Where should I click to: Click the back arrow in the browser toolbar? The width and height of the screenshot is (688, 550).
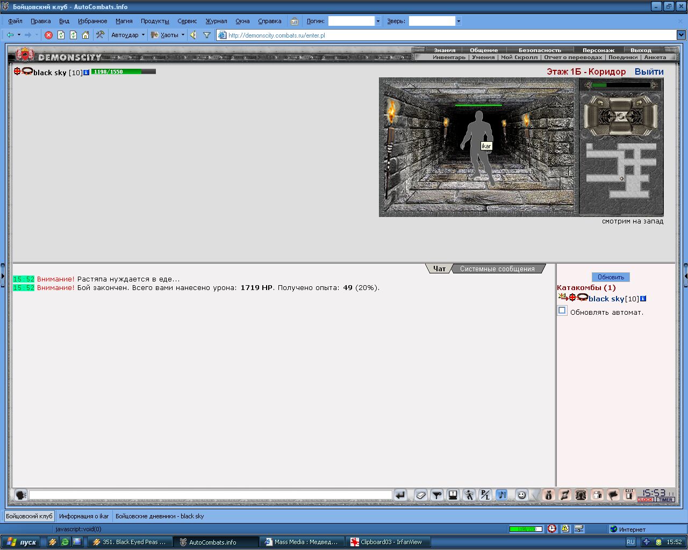pos(10,35)
